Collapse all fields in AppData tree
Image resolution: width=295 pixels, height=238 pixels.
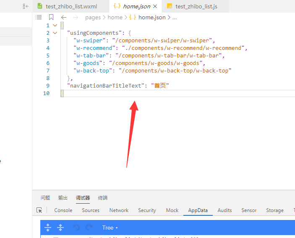click(x=60, y=228)
